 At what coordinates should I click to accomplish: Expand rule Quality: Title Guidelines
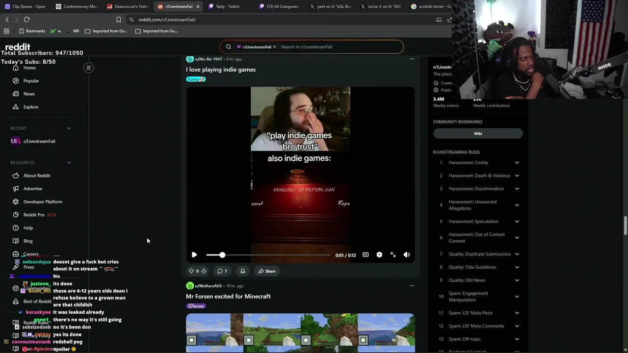(479, 267)
